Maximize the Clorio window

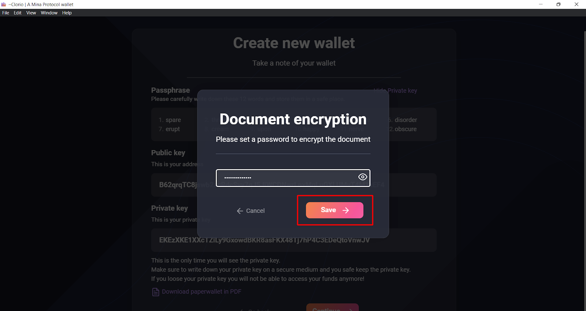[x=559, y=4]
